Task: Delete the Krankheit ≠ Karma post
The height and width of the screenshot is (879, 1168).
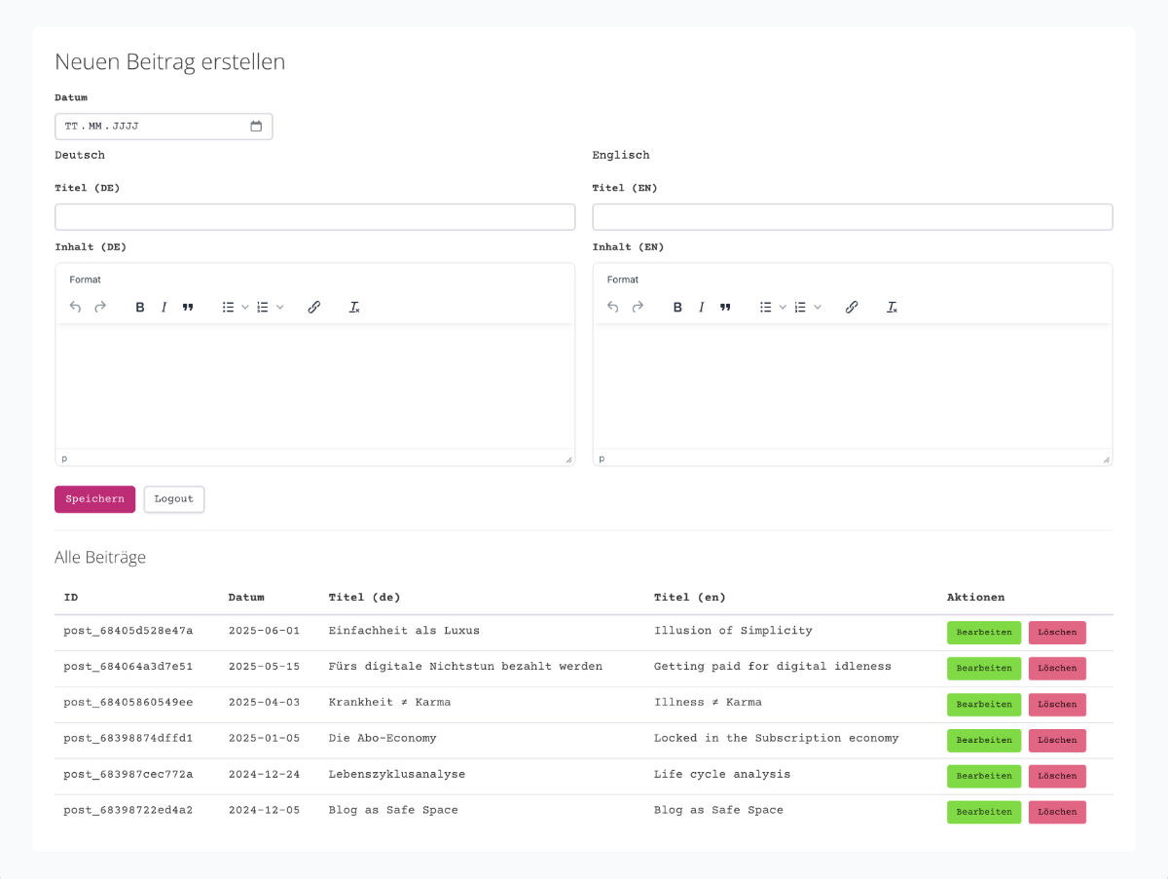Action: click(1057, 704)
